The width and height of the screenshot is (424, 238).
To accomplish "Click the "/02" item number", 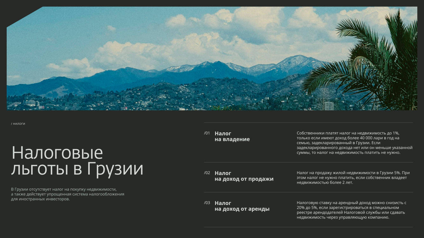I will [207, 173].
